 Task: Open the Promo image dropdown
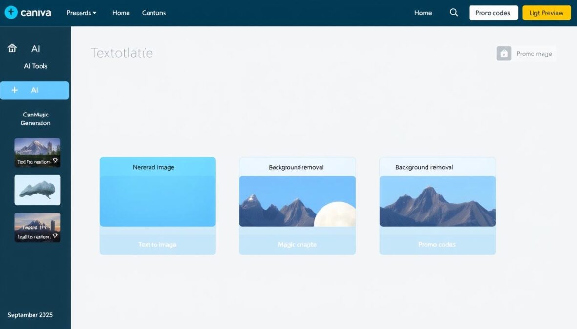tap(534, 53)
